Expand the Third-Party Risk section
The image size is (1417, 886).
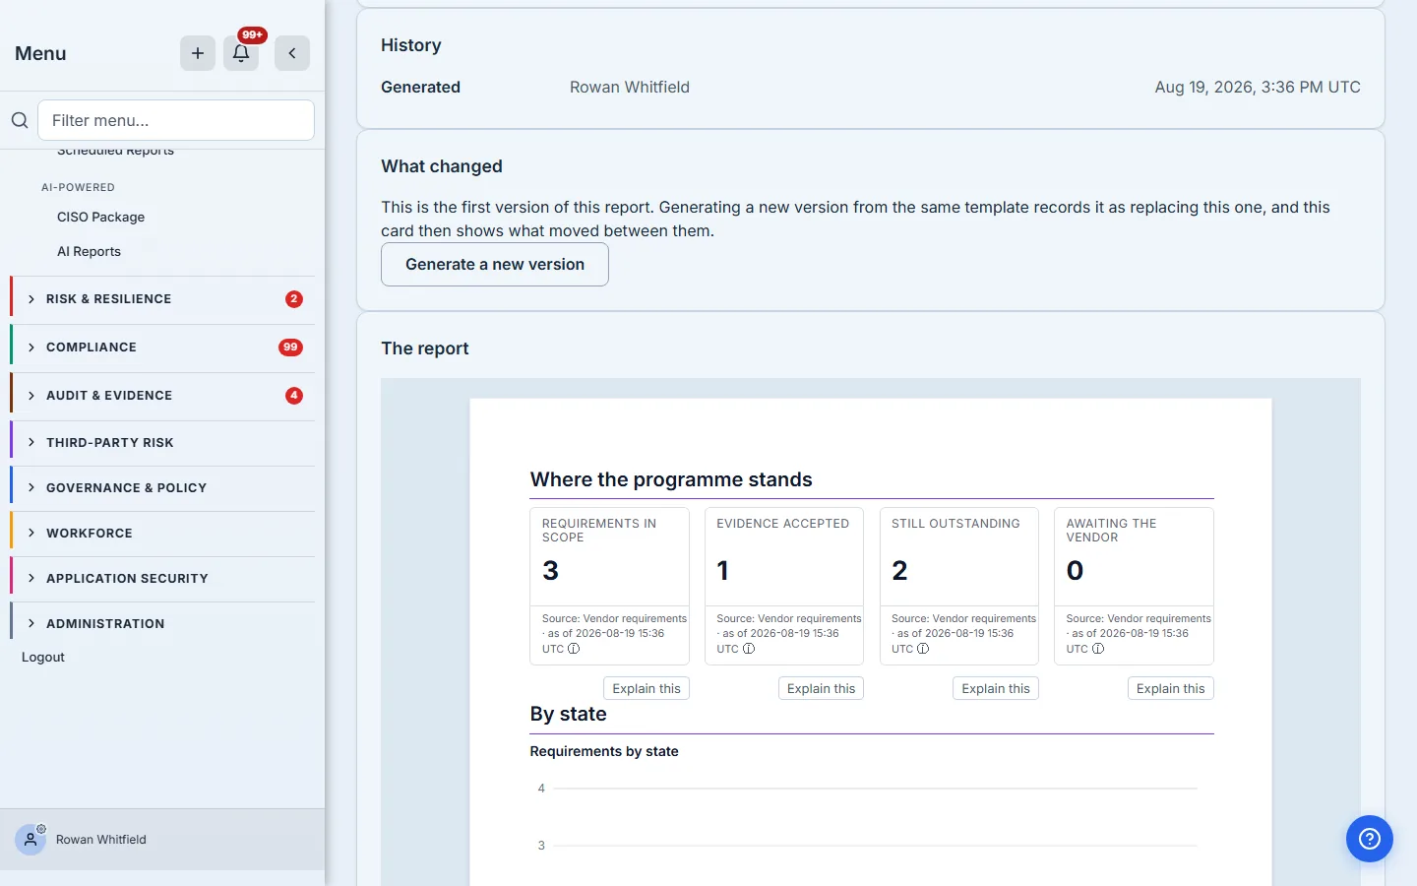point(162,443)
